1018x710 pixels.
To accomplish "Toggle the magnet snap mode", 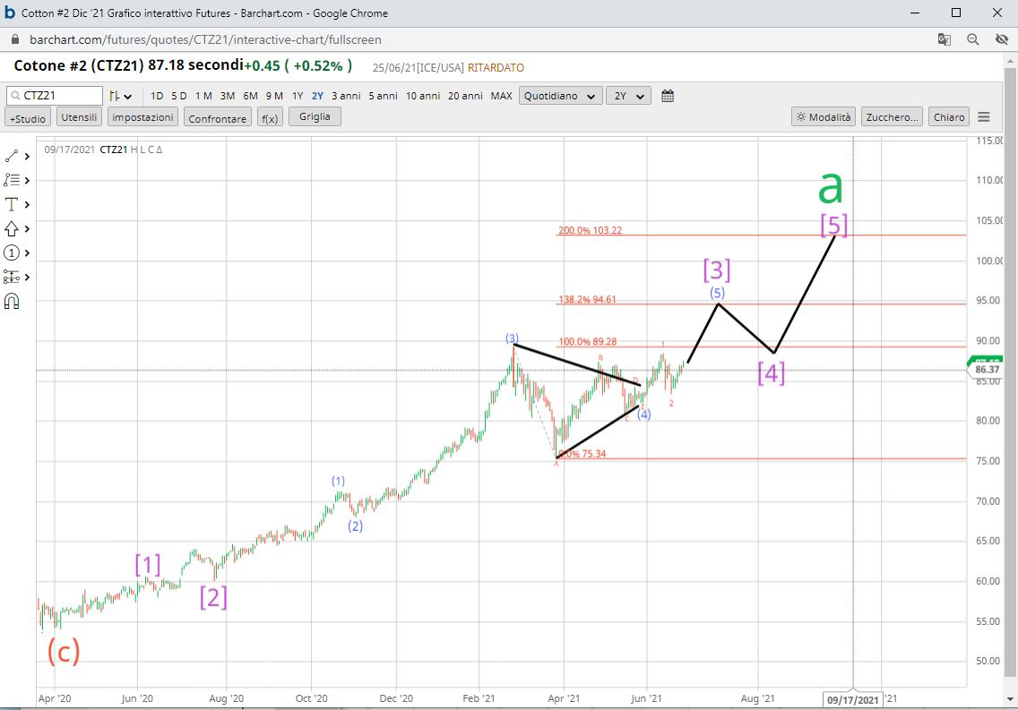I will [x=12, y=302].
